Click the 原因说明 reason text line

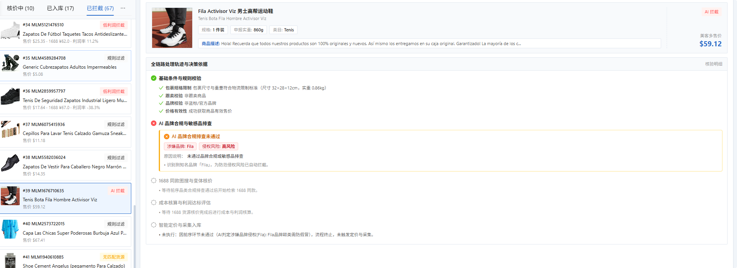click(x=204, y=156)
